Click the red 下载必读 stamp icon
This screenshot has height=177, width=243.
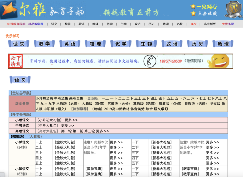[16, 61]
